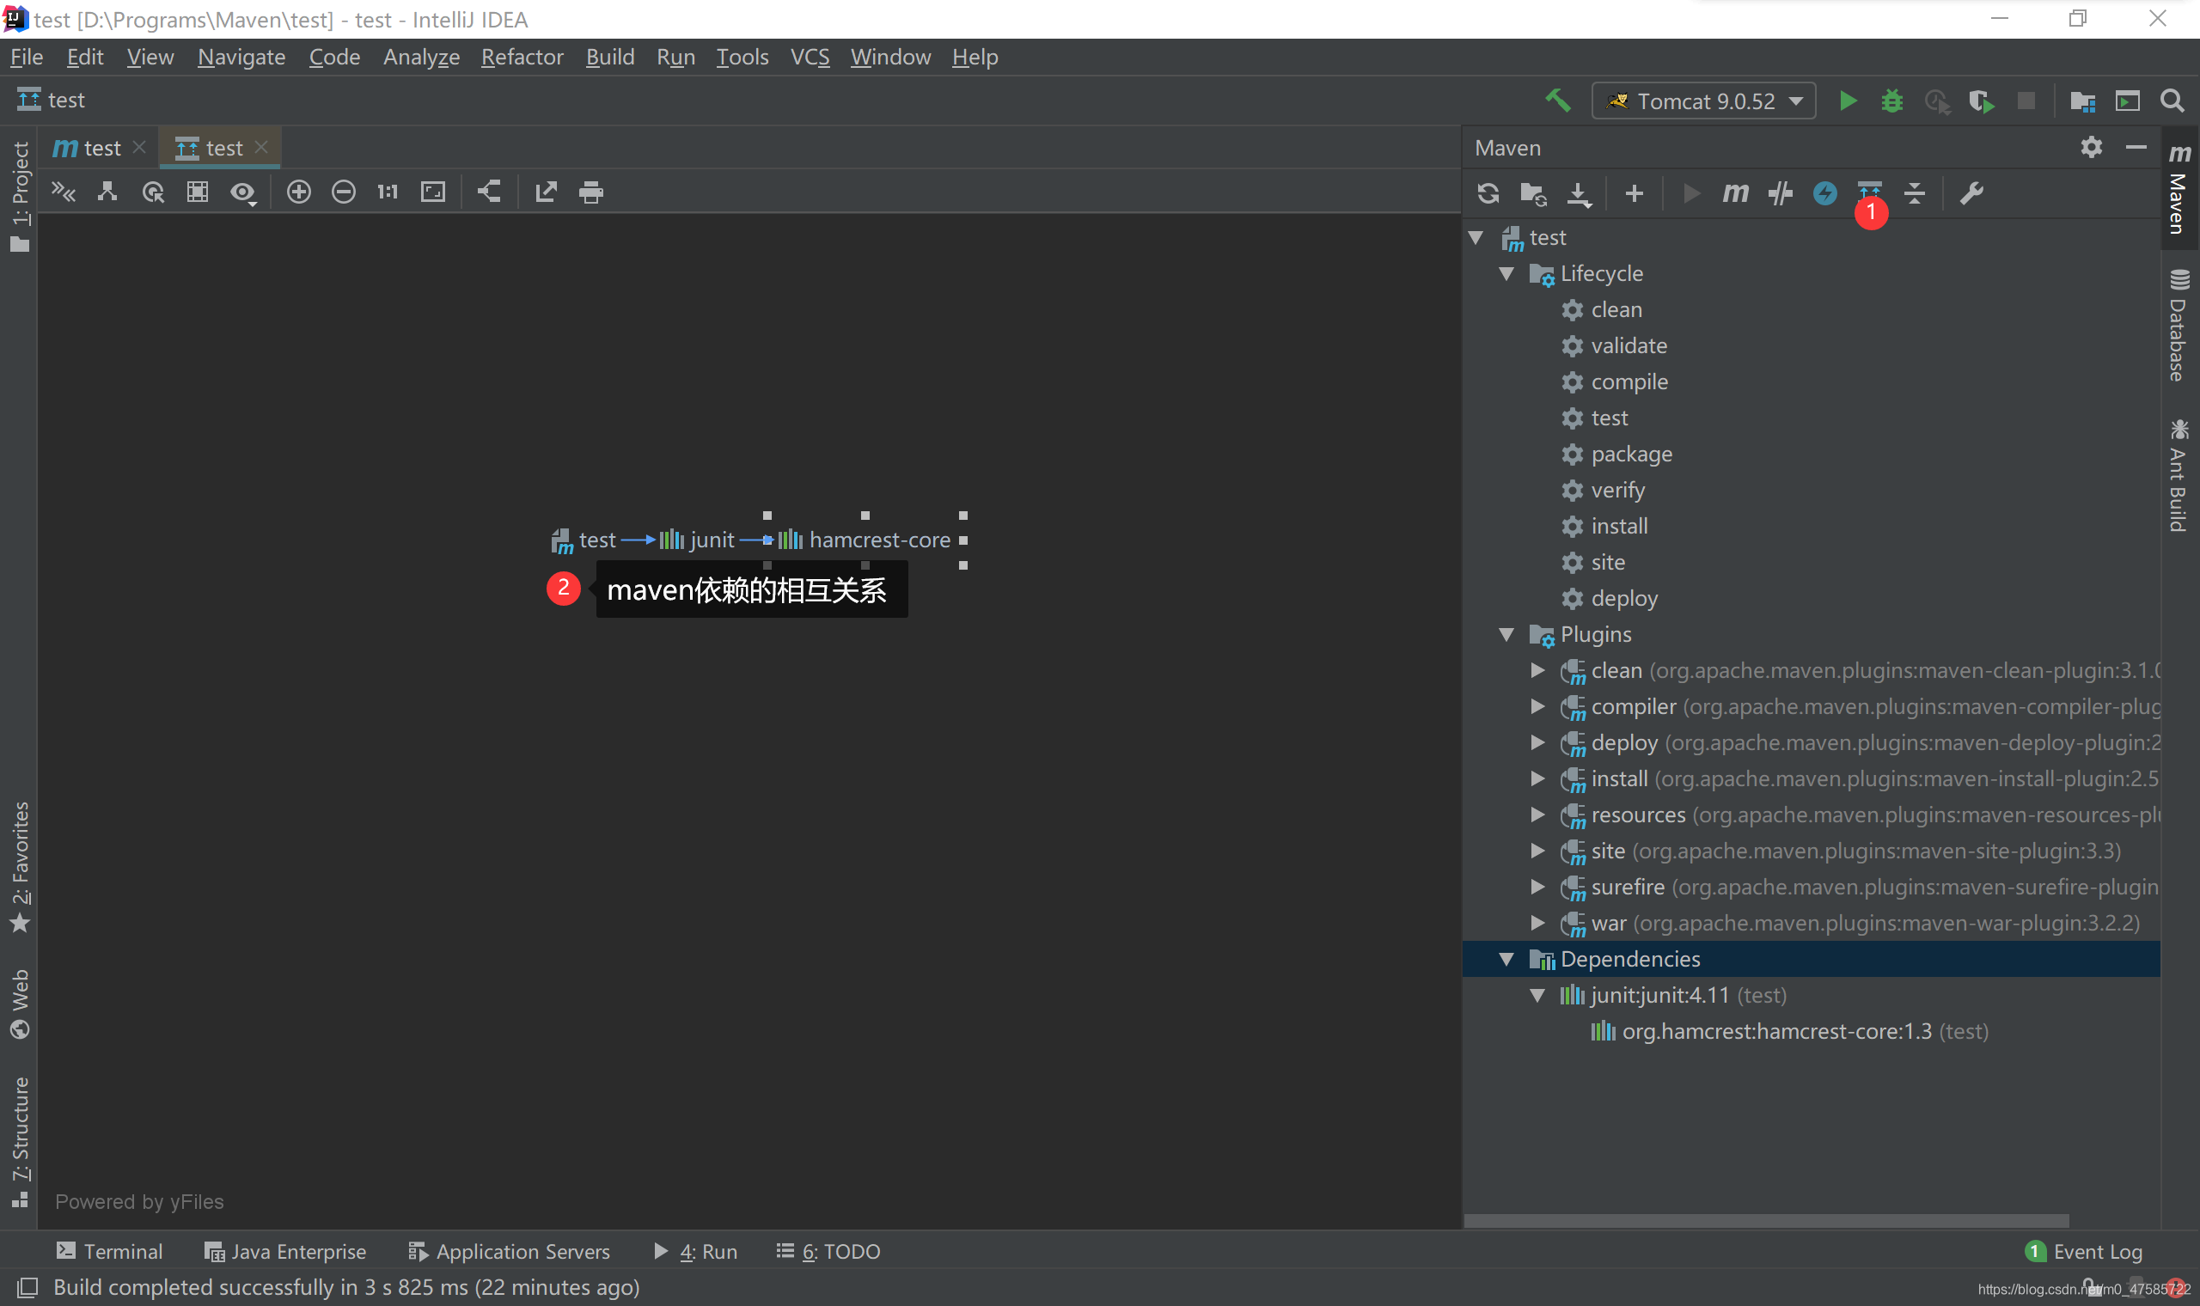
Task: Open the Favorites side panel
Action: pyautogui.click(x=20, y=867)
